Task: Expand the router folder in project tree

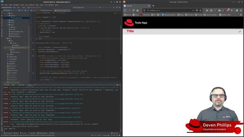Action: (7, 22)
